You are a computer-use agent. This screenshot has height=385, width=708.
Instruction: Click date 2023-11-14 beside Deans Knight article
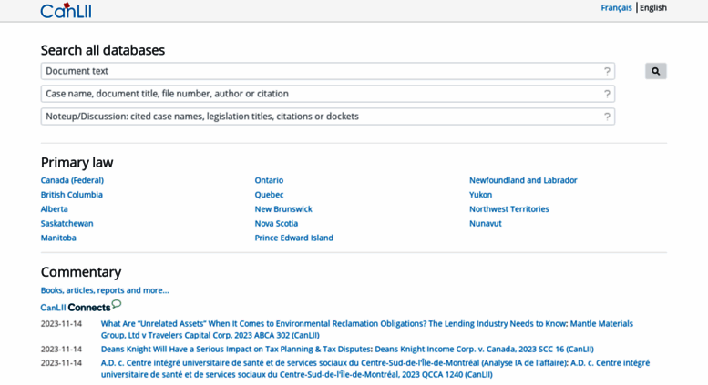pos(61,349)
